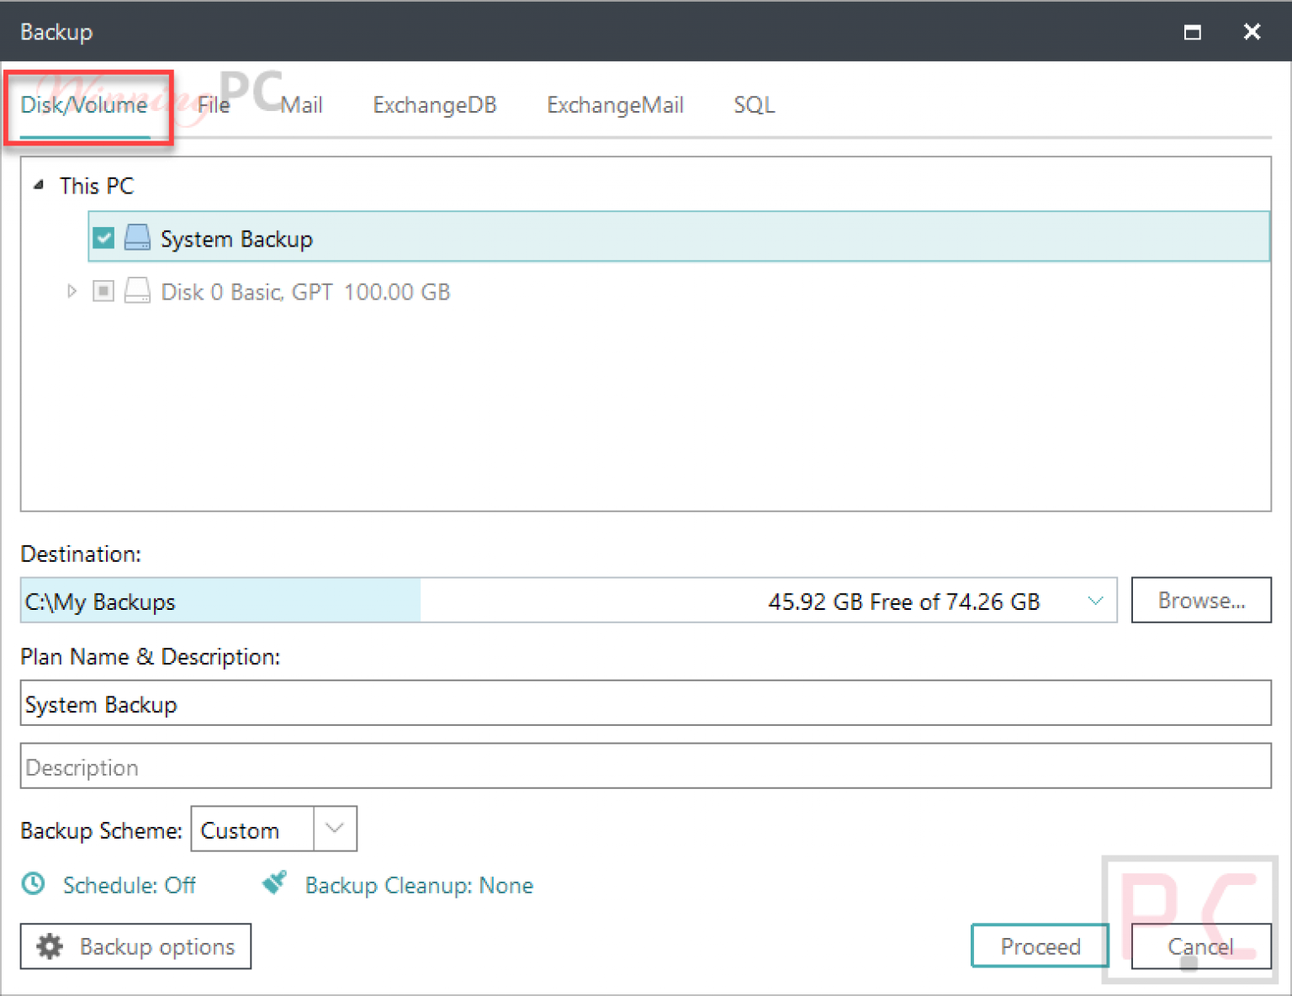Collapse the This PC tree node
This screenshot has width=1292, height=996.
(x=39, y=185)
